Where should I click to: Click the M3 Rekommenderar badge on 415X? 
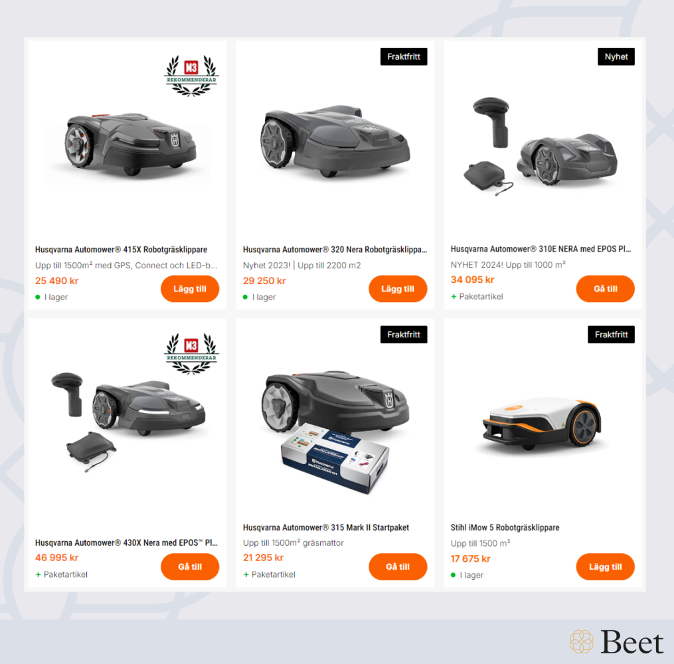click(x=191, y=76)
